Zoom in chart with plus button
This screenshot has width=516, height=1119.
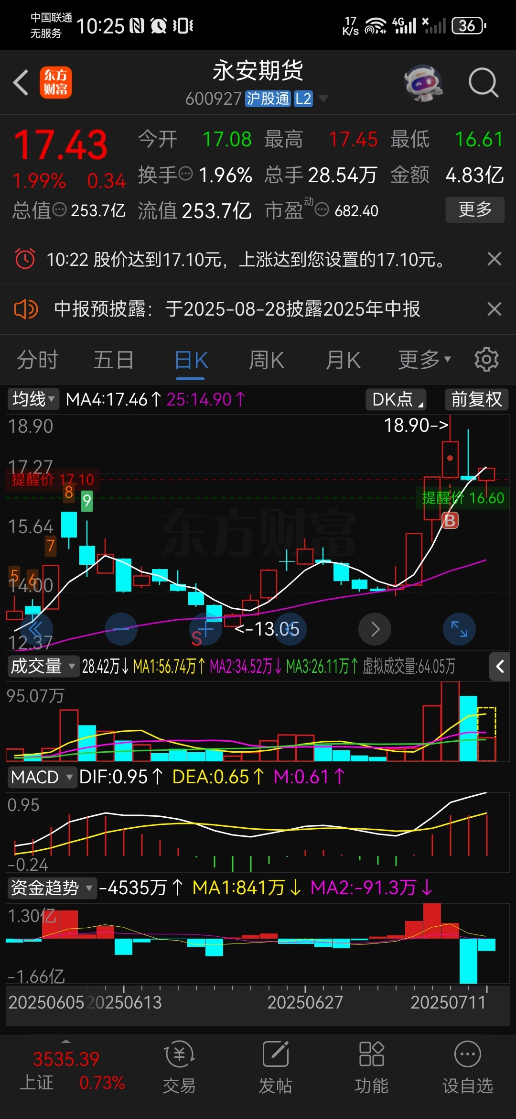tap(205, 629)
